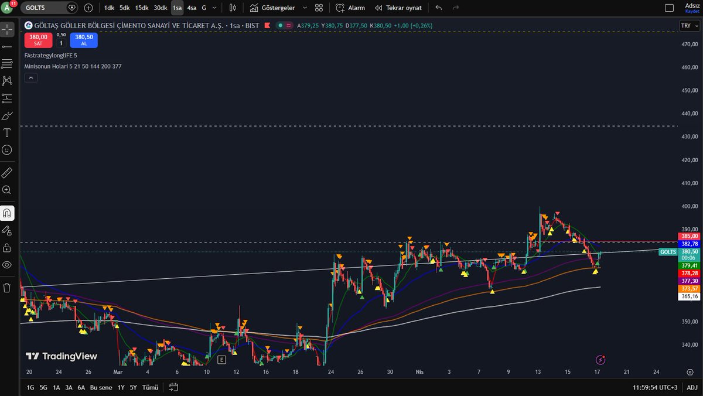Collapse the indicator legend with chevron
The width and height of the screenshot is (703, 396).
click(31, 77)
